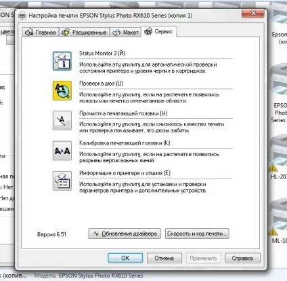Click Прочистка печатающей головки (У) label
This screenshot has width=287, height=281.
123,113
